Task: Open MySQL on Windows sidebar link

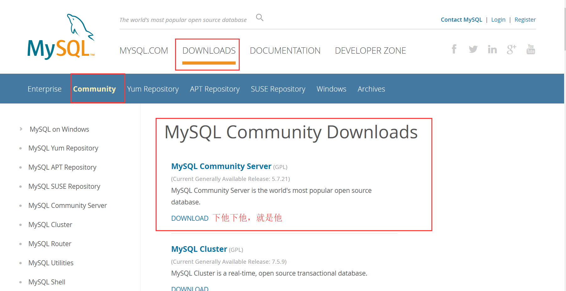Action: pyautogui.click(x=59, y=129)
